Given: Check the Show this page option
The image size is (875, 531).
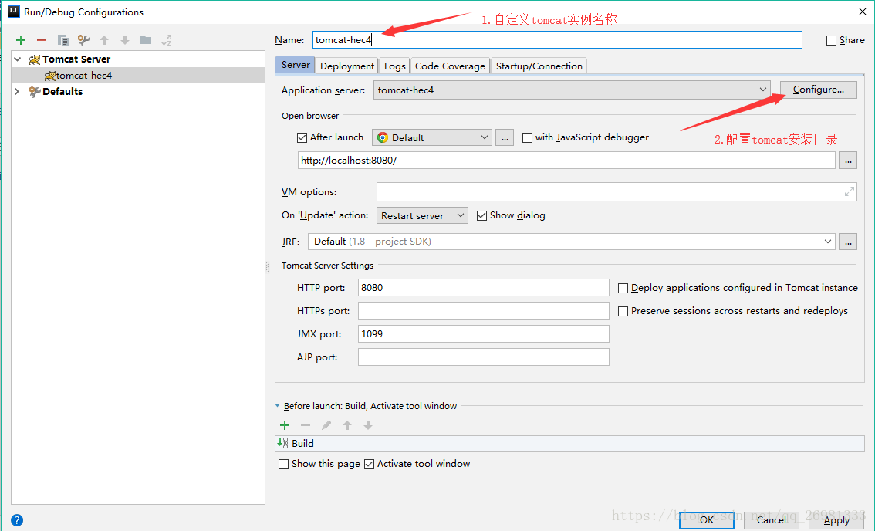Looking at the screenshot, I should [x=283, y=464].
